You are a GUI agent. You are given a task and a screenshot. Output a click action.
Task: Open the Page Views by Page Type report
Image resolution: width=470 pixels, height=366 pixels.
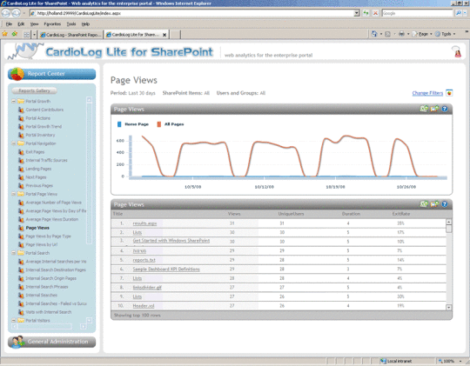click(48, 236)
